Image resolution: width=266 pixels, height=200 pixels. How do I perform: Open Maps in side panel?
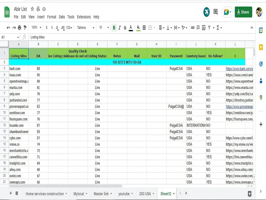tap(261, 98)
